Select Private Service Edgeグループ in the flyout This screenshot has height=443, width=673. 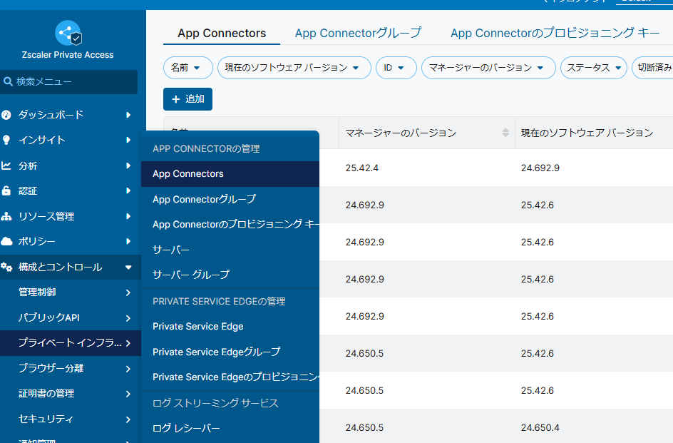click(x=230, y=352)
